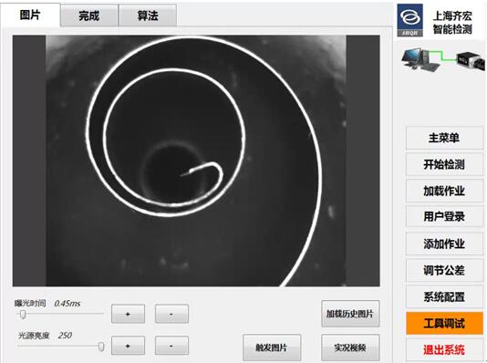Increase exposure time with plus button
The width and height of the screenshot is (487, 363).
[x=128, y=314]
